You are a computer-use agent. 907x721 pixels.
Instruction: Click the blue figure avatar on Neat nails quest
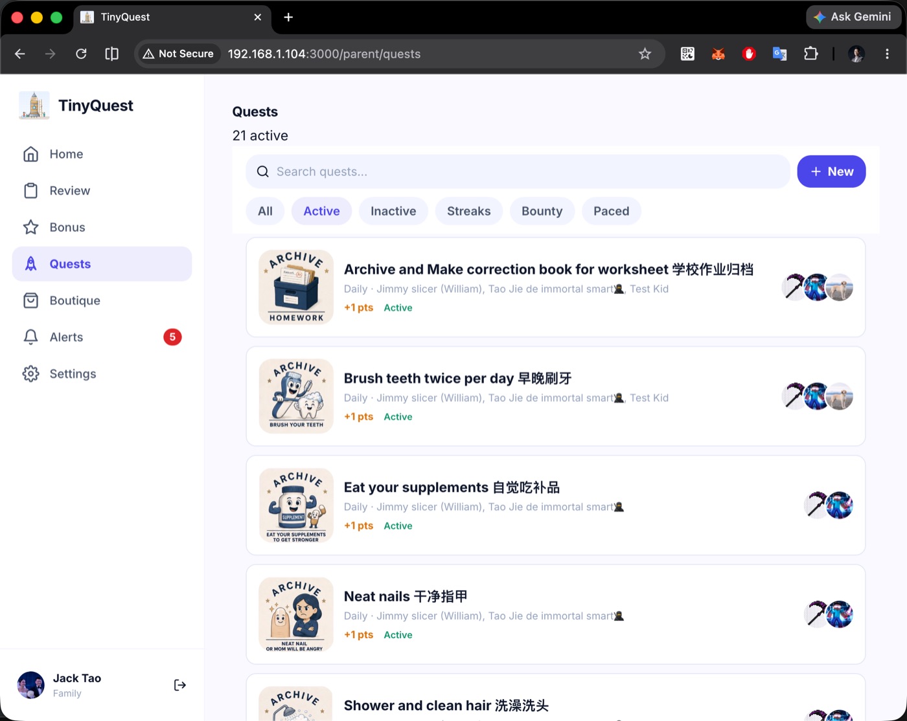pyautogui.click(x=840, y=614)
